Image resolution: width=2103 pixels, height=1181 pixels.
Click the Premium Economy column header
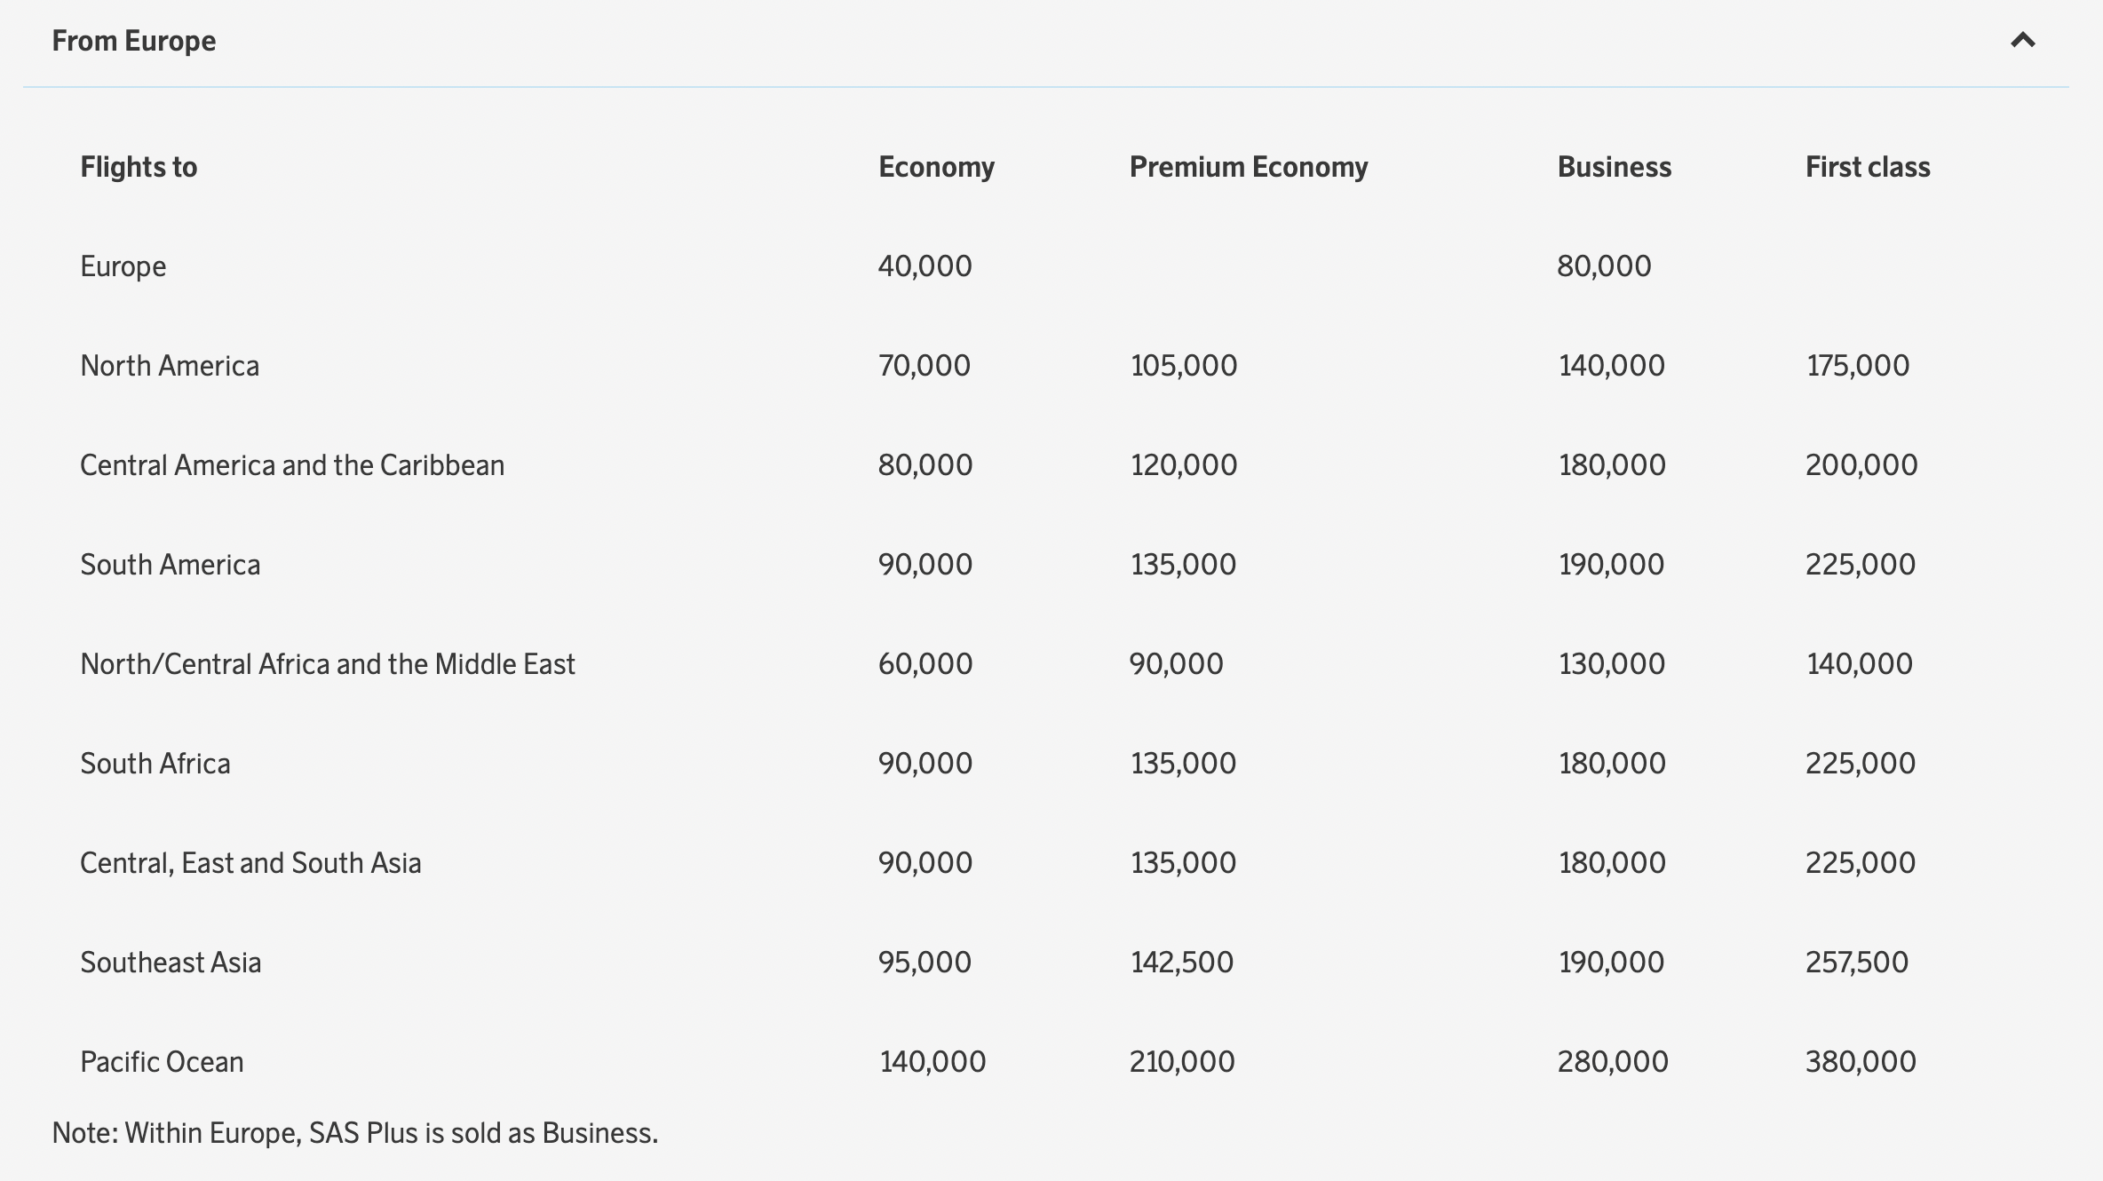1248,167
